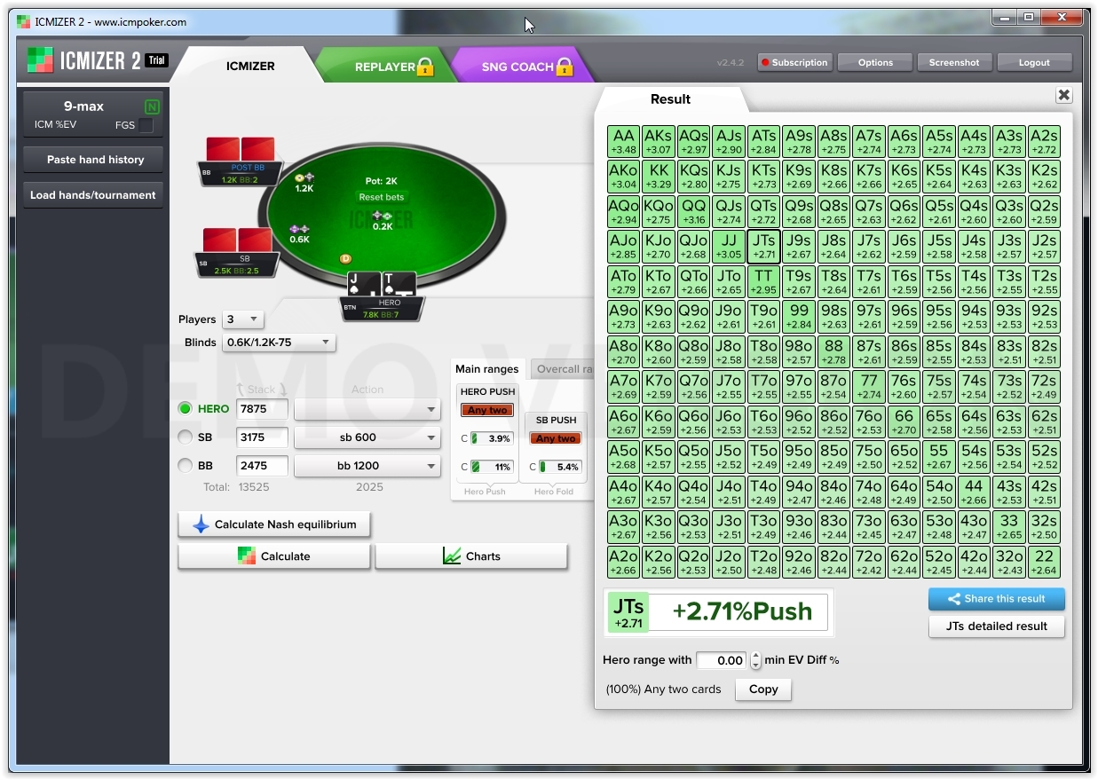Open the Charts button
The width and height of the screenshot is (1098, 780).
click(x=471, y=556)
